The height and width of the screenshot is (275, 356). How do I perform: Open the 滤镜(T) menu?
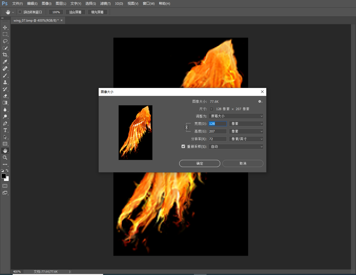(x=105, y=3)
